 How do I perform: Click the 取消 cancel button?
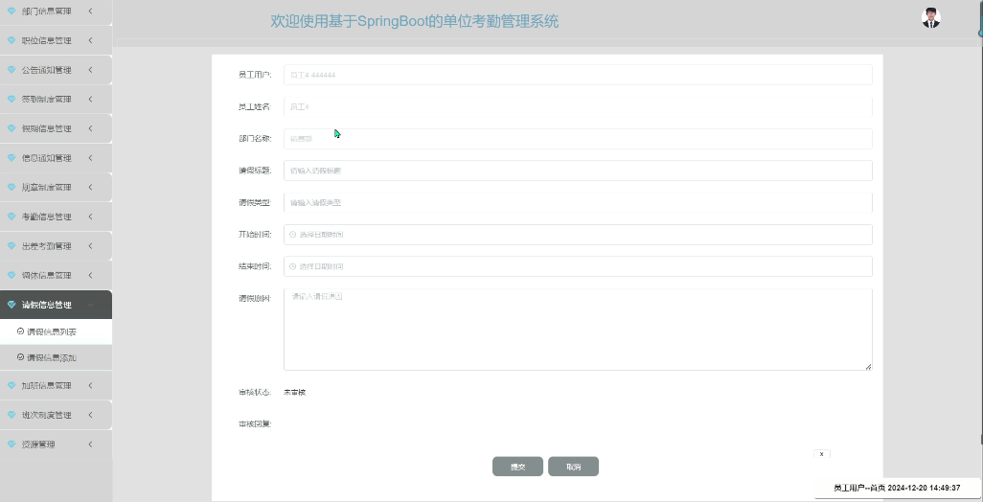tap(574, 467)
